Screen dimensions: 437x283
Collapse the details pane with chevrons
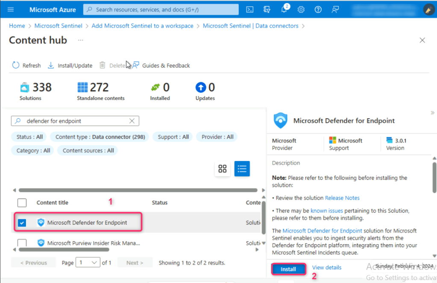[432, 113]
